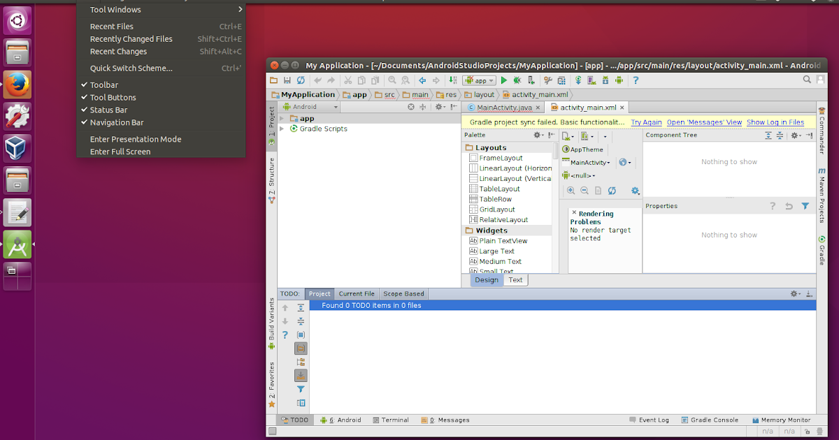Zoom in the layout preview
Screen dimensions: 839x440
click(x=571, y=191)
